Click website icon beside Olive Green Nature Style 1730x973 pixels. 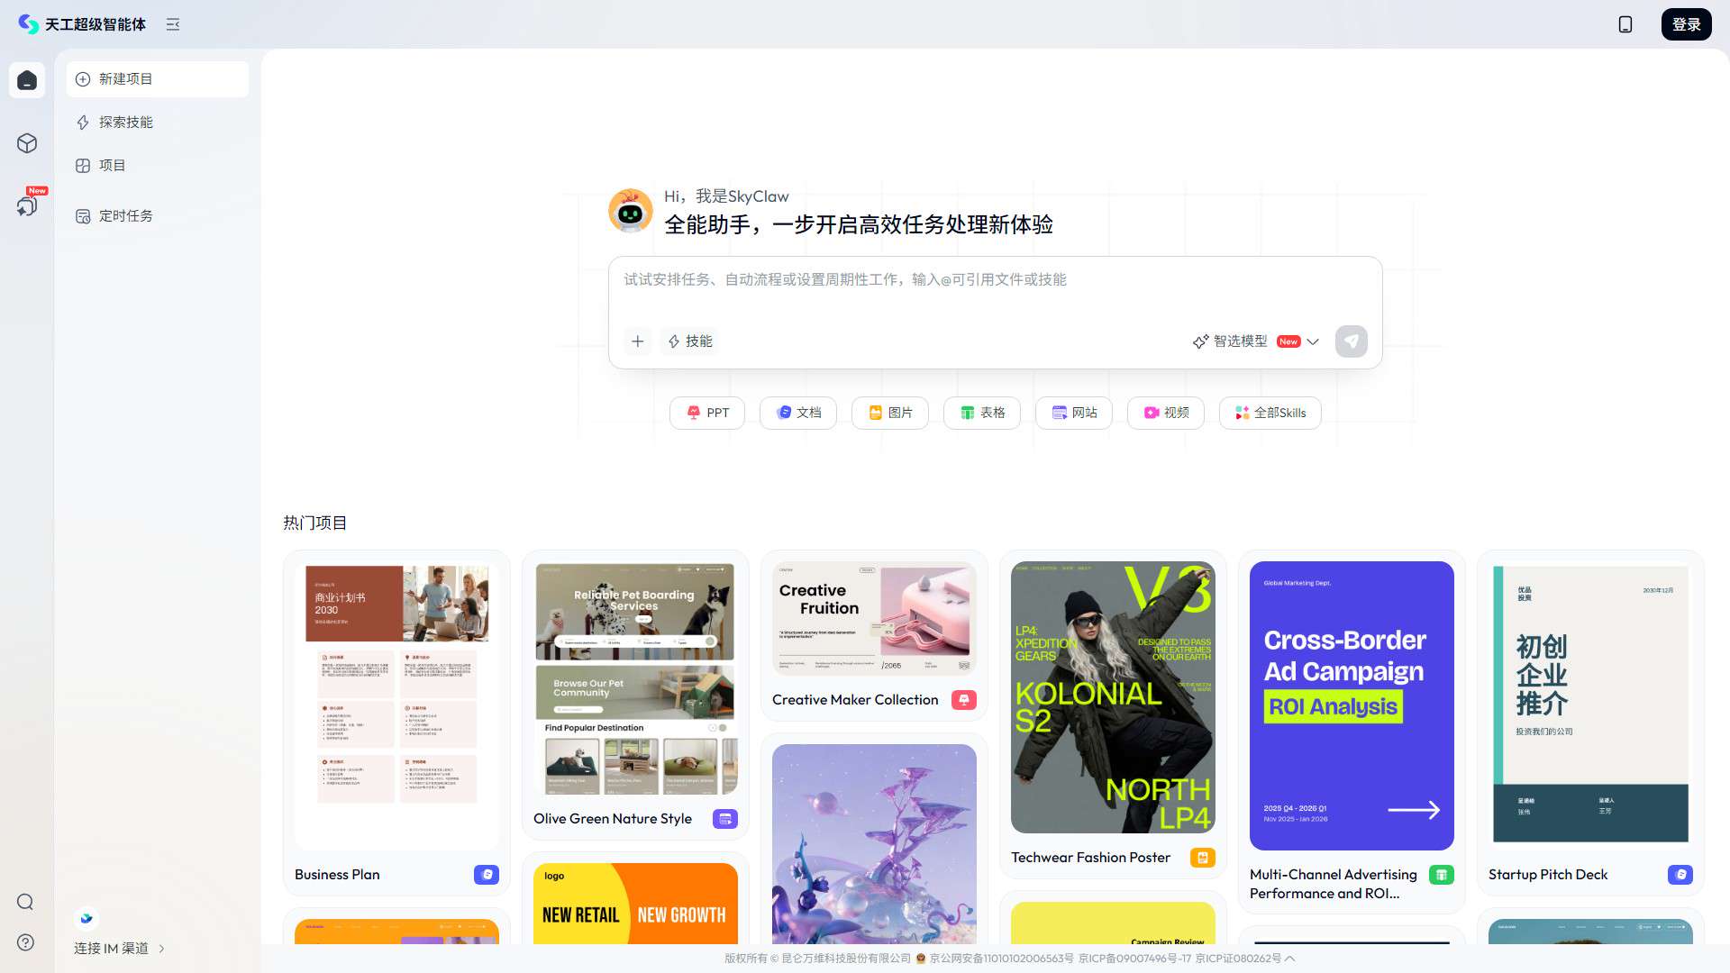pos(725,819)
